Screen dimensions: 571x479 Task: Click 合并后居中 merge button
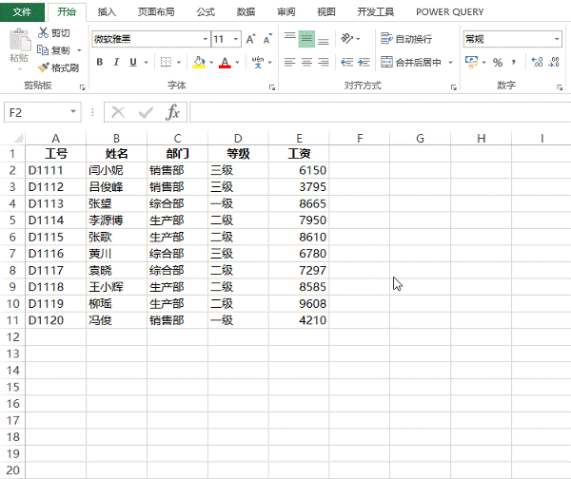411,62
